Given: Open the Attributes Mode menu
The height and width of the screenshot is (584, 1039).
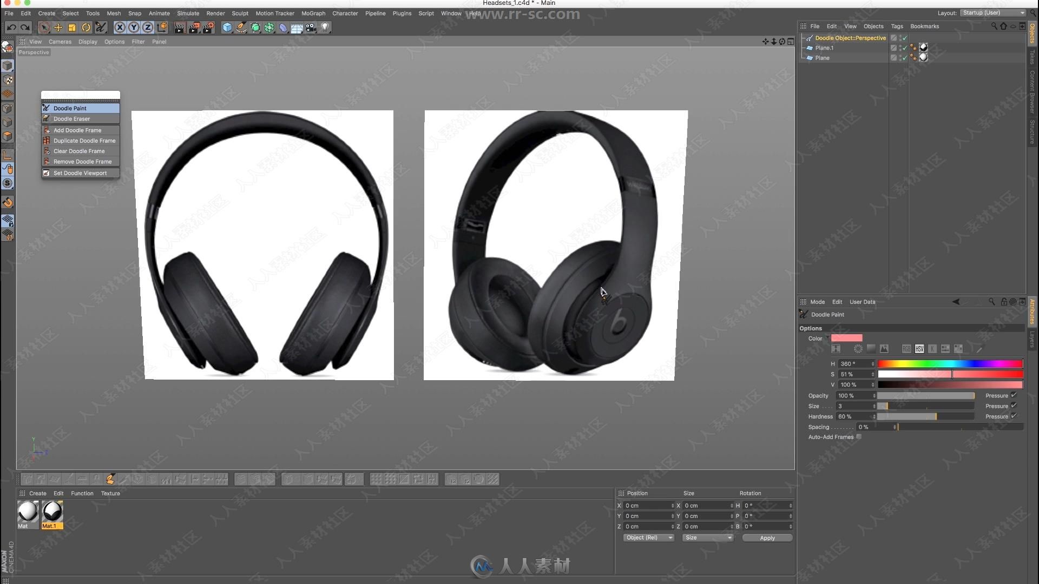Looking at the screenshot, I should pos(817,302).
